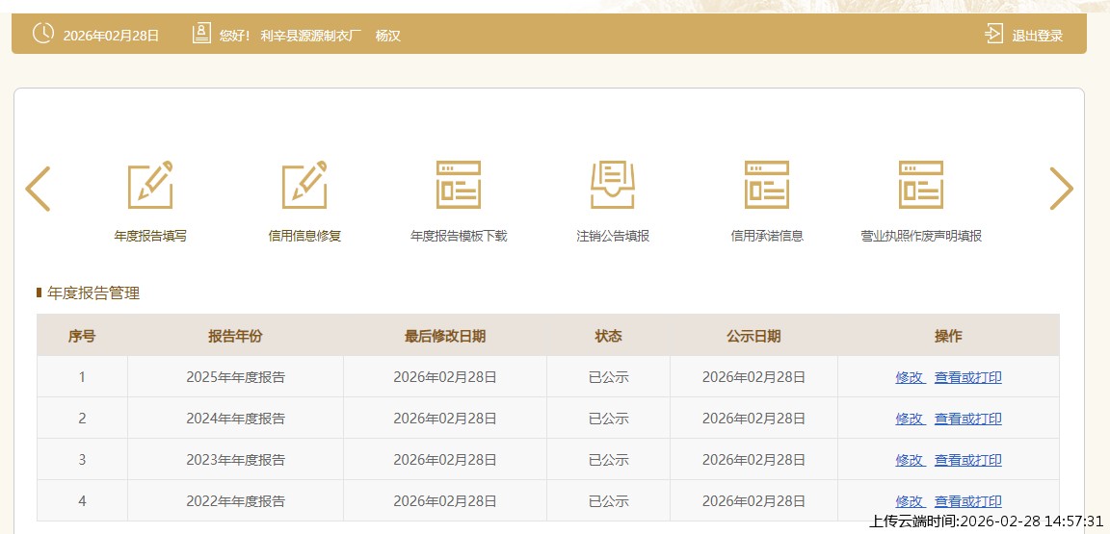Open 年度报告模板下载 icon
Image resolution: width=1110 pixels, height=534 pixels.
(x=459, y=185)
